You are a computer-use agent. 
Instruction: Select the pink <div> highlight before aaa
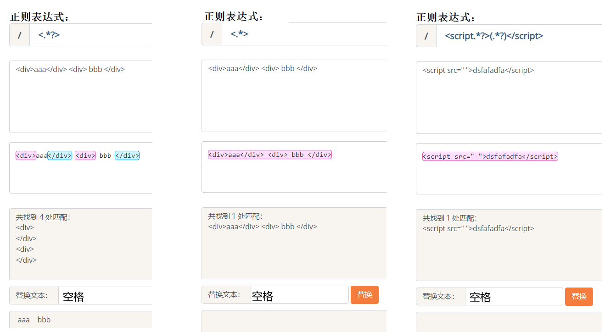(x=26, y=155)
